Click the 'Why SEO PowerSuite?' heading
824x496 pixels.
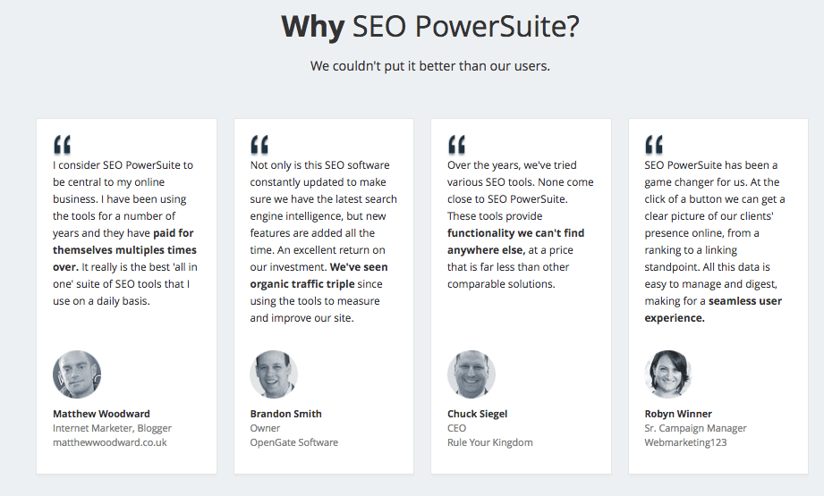(x=430, y=27)
